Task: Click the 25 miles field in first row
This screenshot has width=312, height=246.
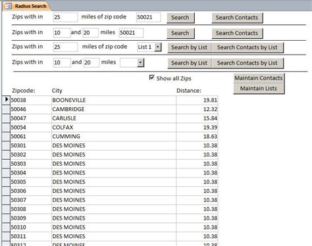Action: click(65, 17)
